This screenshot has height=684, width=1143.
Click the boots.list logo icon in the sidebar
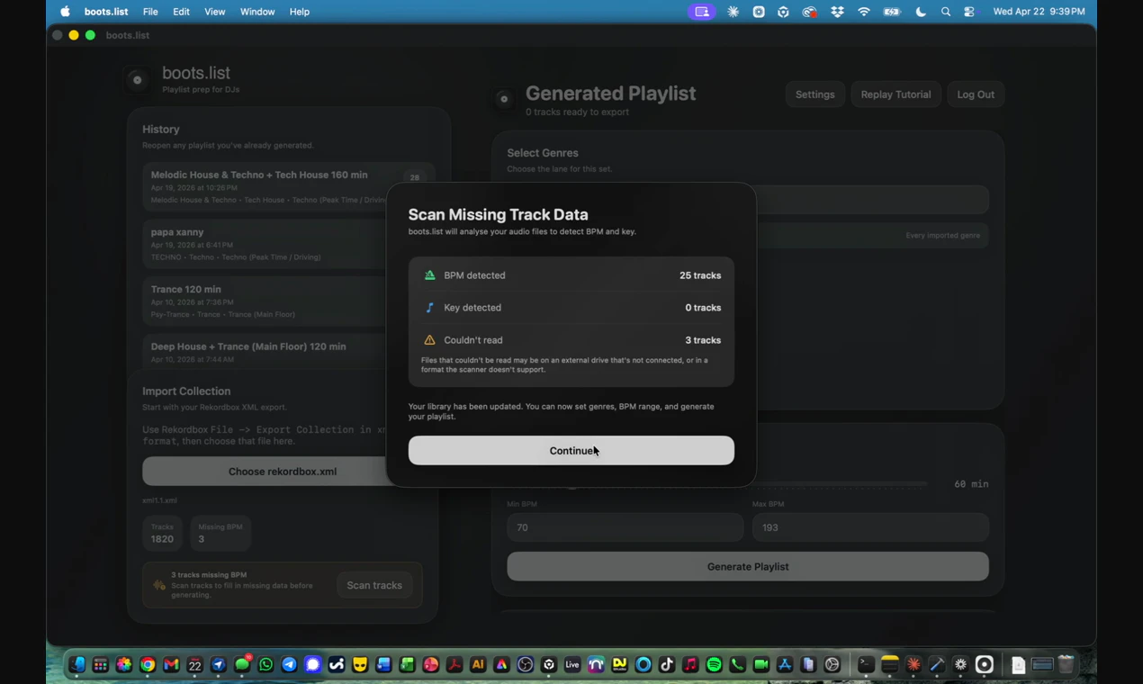(137, 79)
